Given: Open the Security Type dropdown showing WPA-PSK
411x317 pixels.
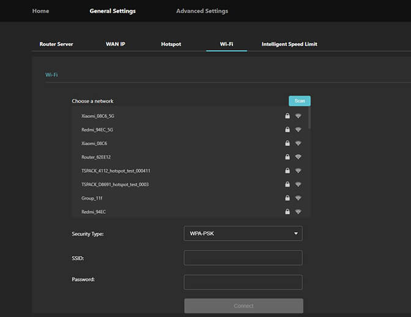Looking at the screenshot, I should [x=243, y=233].
